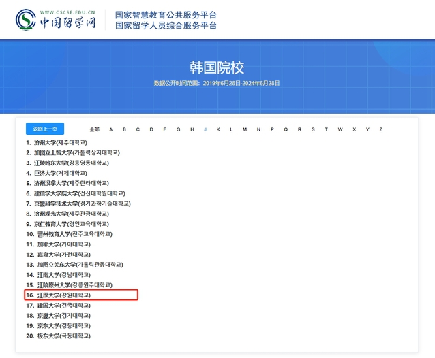This screenshot has width=435, height=358.
Task: Filter schools by letter Y
Action: [x=367, y=129]
